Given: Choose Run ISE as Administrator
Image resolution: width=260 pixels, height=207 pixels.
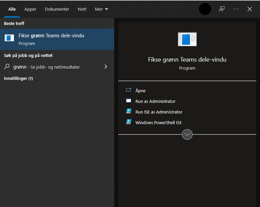Looking at the screenshot, I should point(159,112).
